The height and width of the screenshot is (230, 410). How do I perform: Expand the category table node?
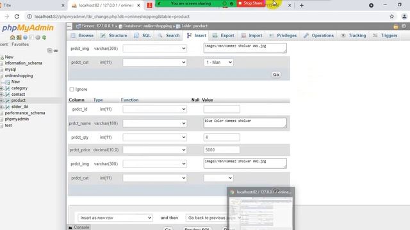[x=1, y=88]
